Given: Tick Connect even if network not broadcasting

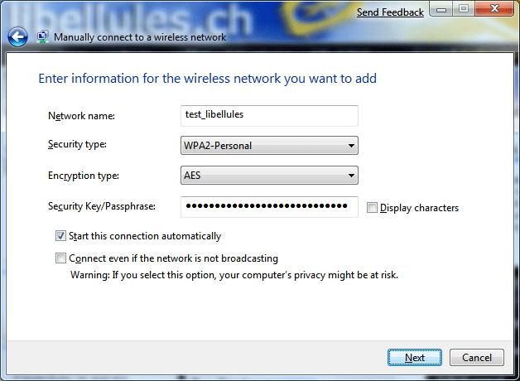Looking at the screenshot, I should [x=60, y=258].
